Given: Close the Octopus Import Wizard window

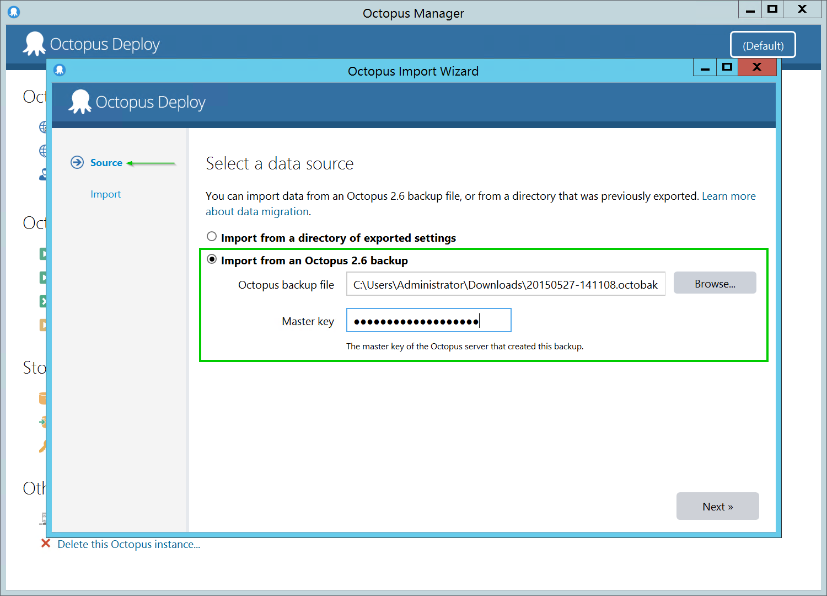Looking at the screenshot, I should click(x=756, y=67).
